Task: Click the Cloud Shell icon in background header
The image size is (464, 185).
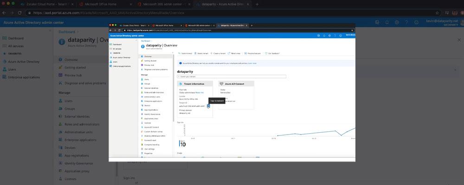Action: coord(377,22)
